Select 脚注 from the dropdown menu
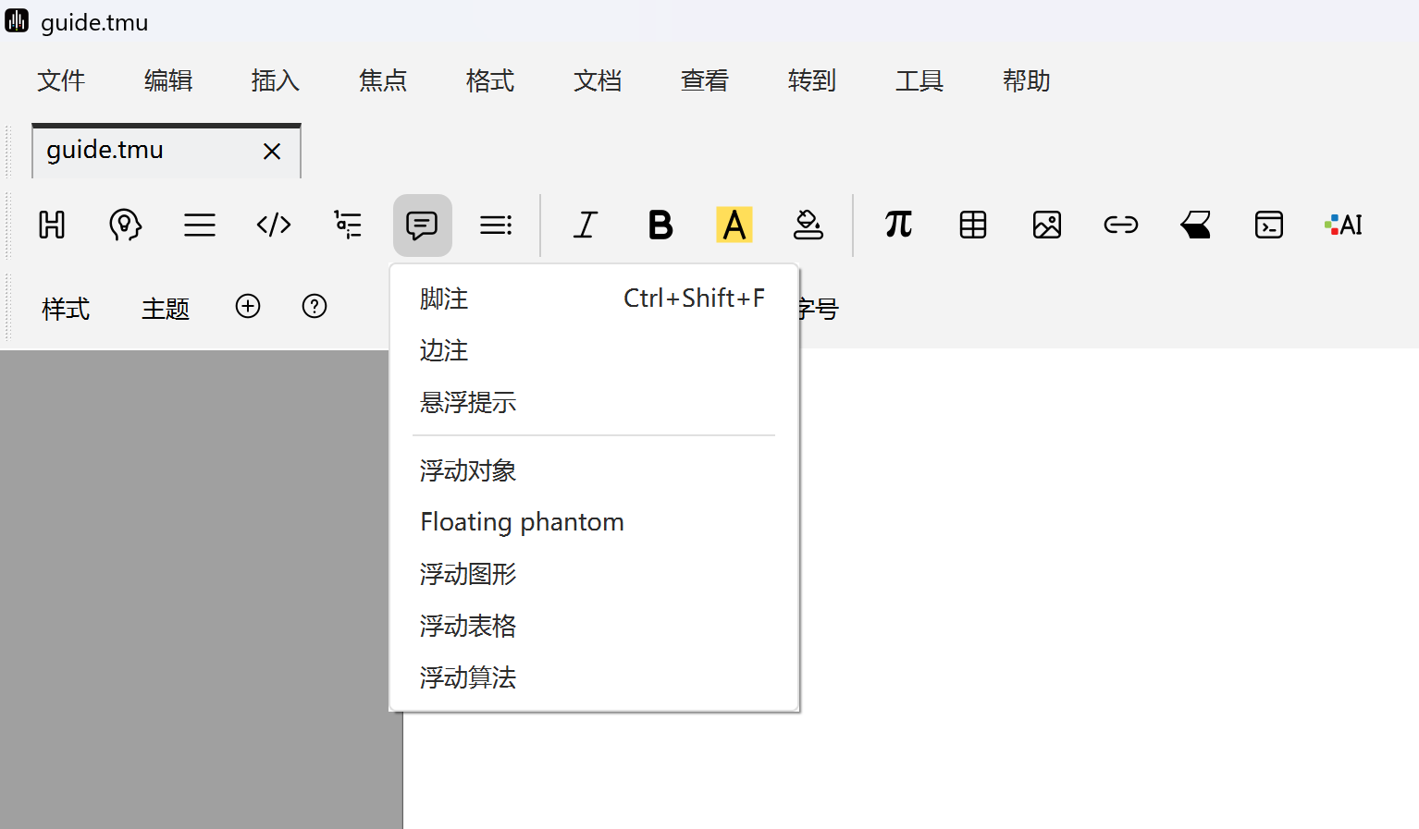 (444, 299)
